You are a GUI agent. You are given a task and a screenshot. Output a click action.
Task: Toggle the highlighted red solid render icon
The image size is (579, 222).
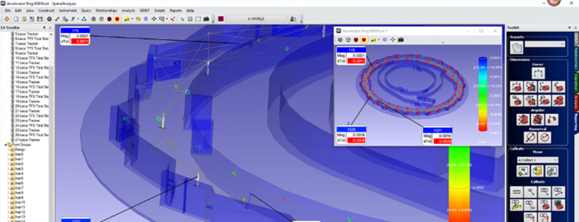tap(117, 19)
